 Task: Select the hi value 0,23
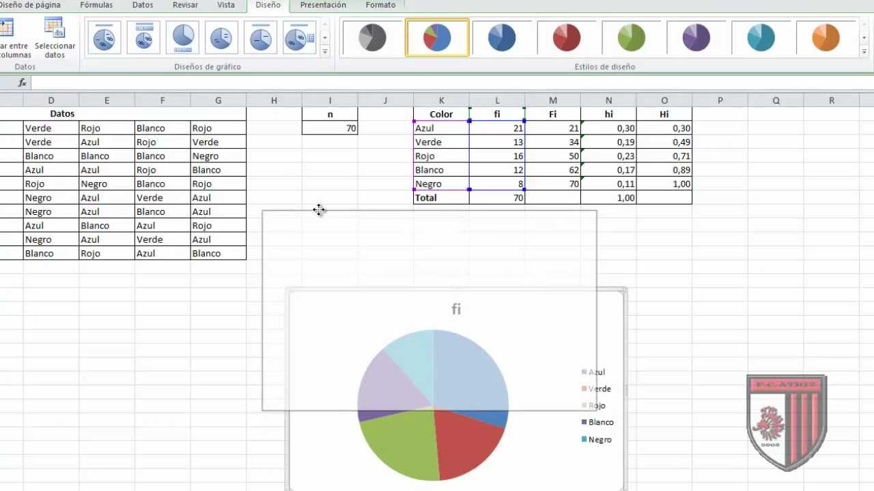[608, 156]
